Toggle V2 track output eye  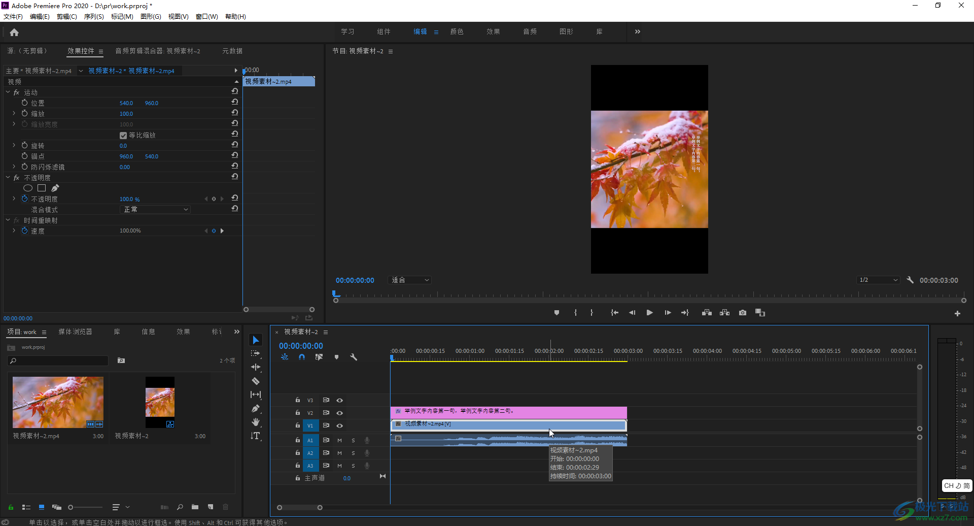tap(339, 413)
